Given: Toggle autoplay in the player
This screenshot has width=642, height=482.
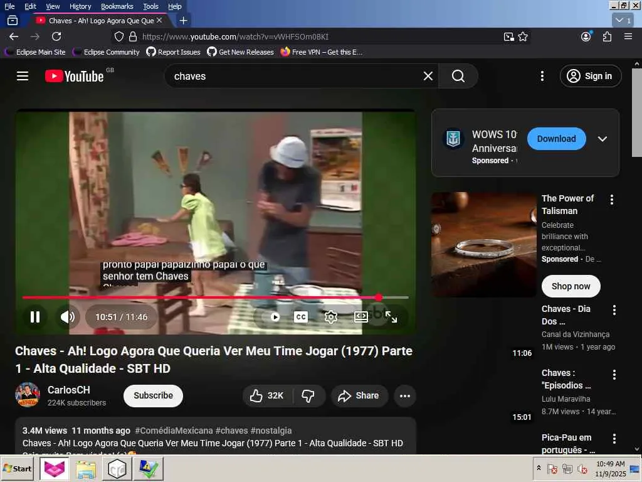Looking at the screenshot, I should pyautogui.click(x=275, y=317).
